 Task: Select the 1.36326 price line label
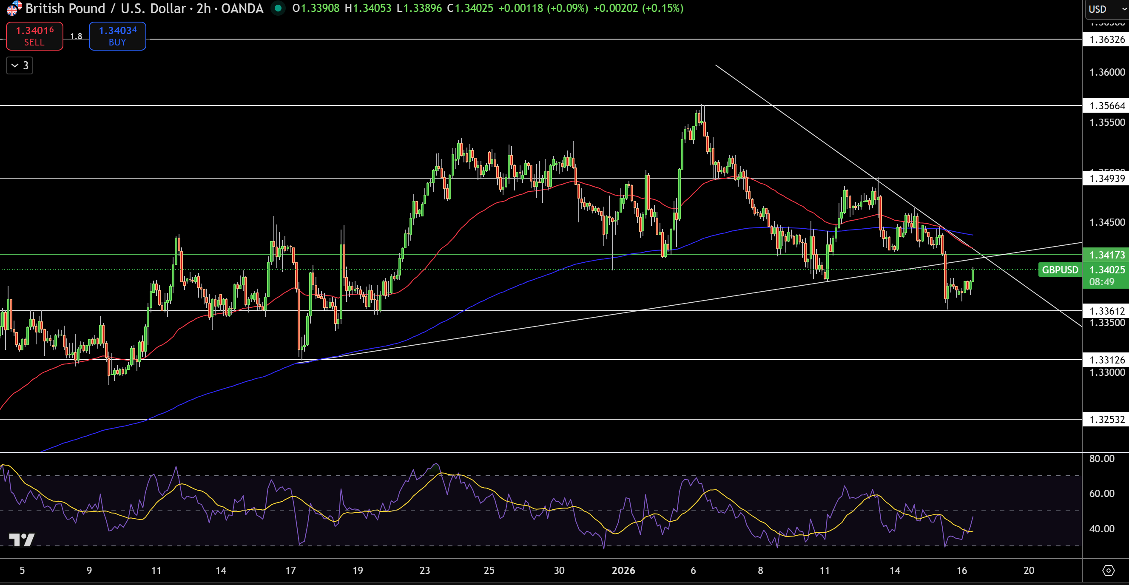1106,40
